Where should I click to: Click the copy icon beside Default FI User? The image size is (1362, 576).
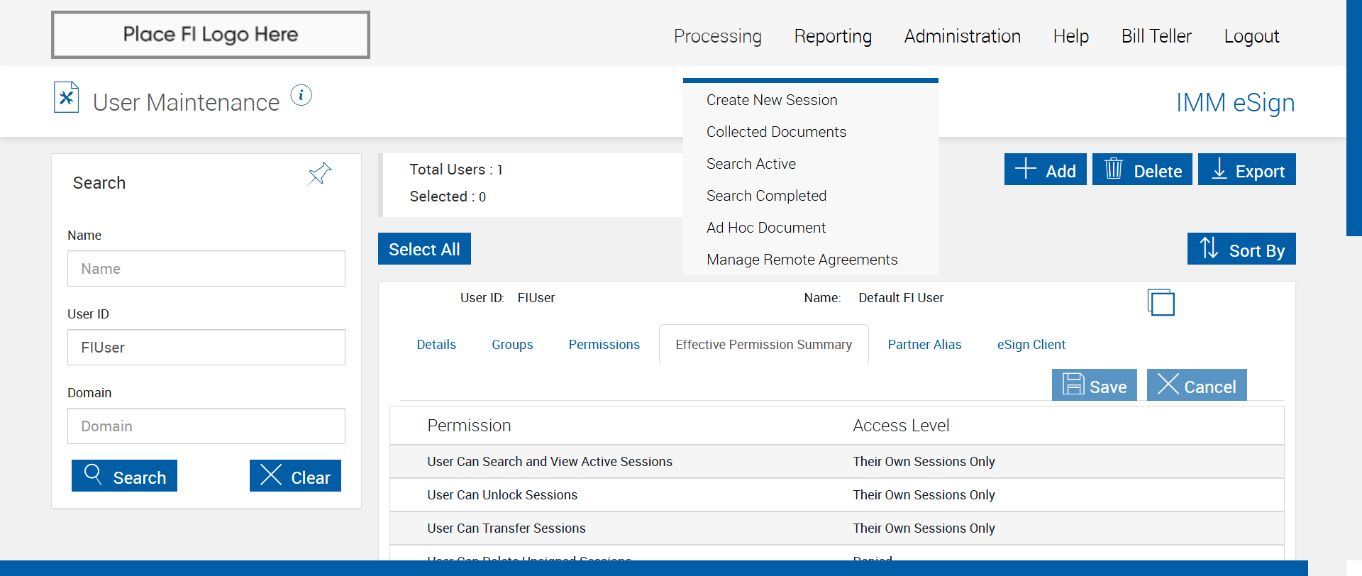[1161, 302]
